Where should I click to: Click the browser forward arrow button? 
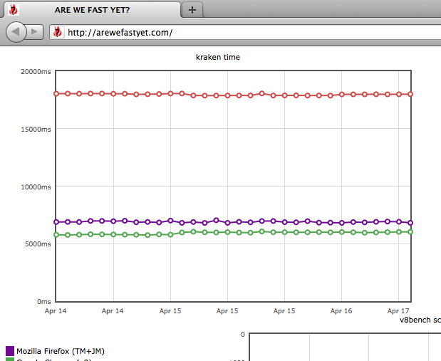(x=36, y=32)
